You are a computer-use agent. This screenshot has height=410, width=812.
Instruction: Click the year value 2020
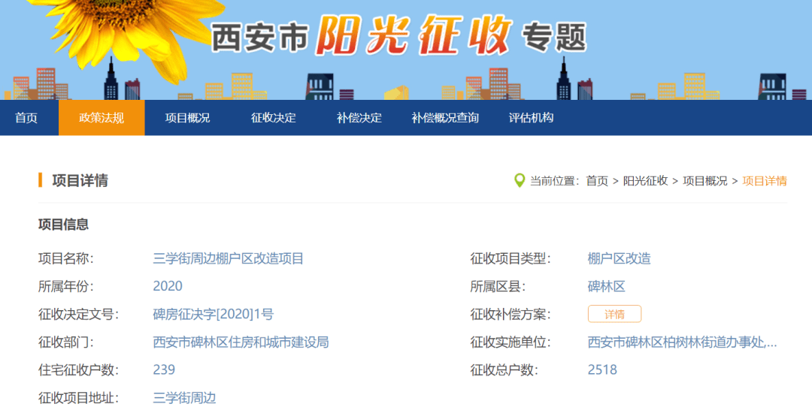(x=168, y=286)
